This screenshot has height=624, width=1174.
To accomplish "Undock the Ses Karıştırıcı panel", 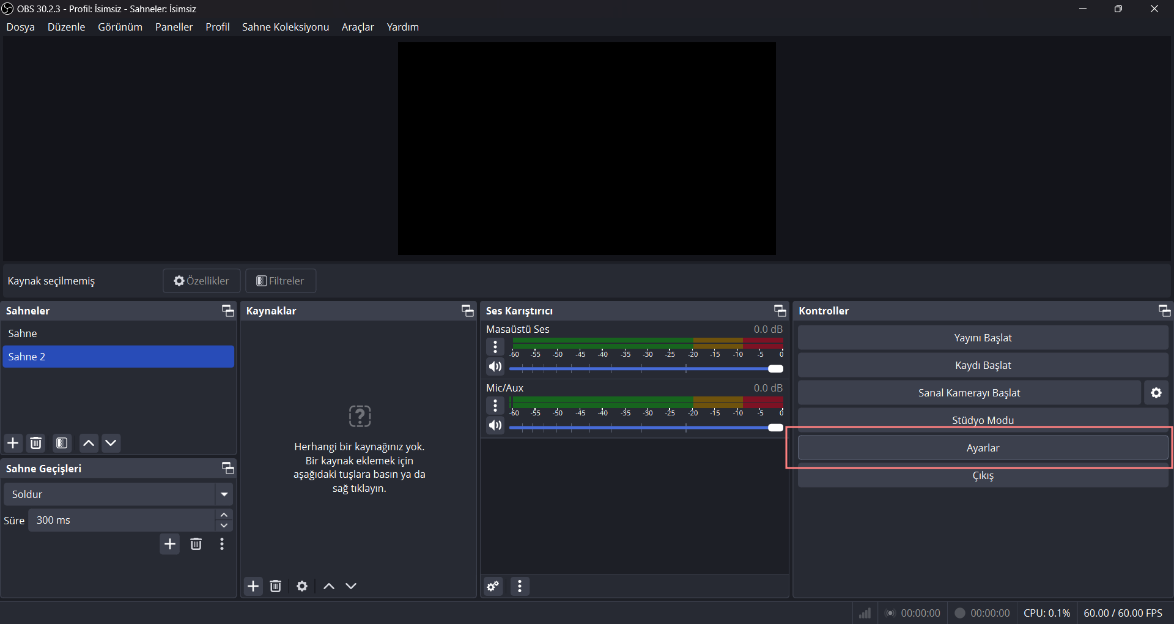I will click(x=780, y=311).
